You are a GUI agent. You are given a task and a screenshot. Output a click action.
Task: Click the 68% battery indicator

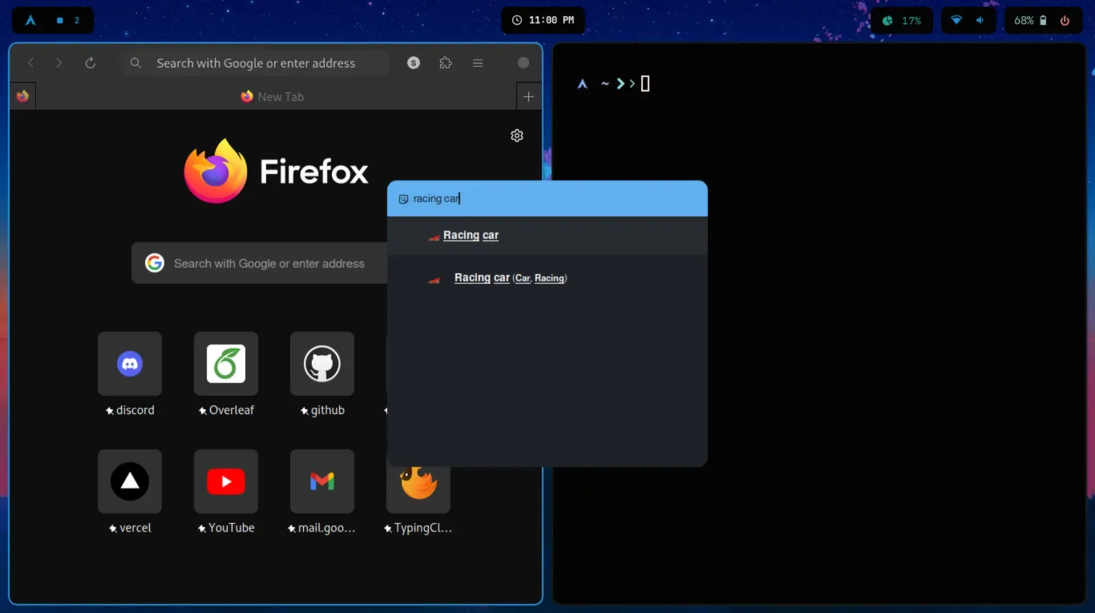point(1030,21)
